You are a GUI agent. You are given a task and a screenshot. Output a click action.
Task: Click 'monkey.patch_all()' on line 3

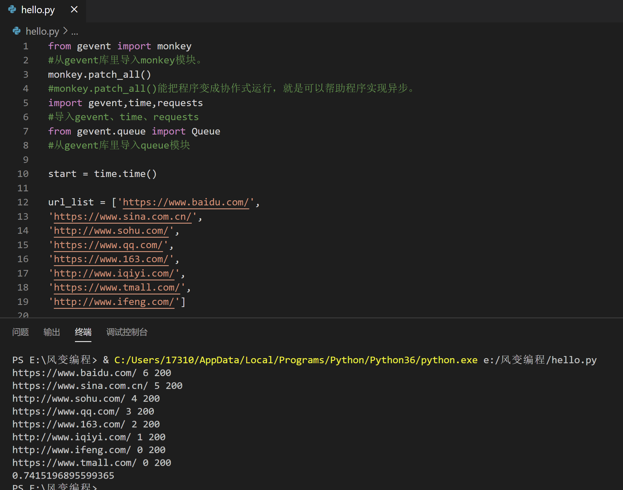point(100,74)
